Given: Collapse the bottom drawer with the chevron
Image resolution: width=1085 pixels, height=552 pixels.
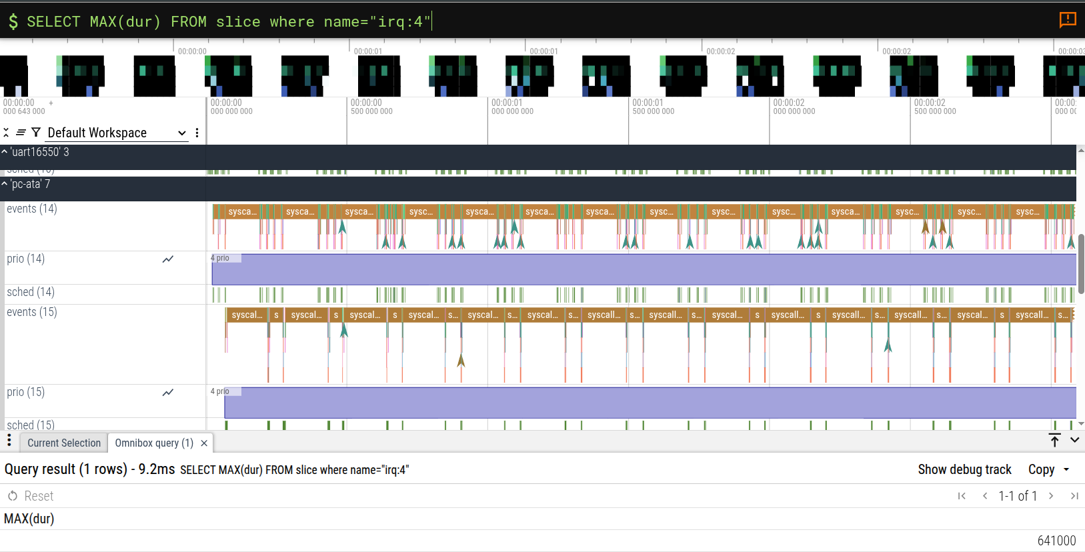Looking at the screenshot, I should [1074, 440].
